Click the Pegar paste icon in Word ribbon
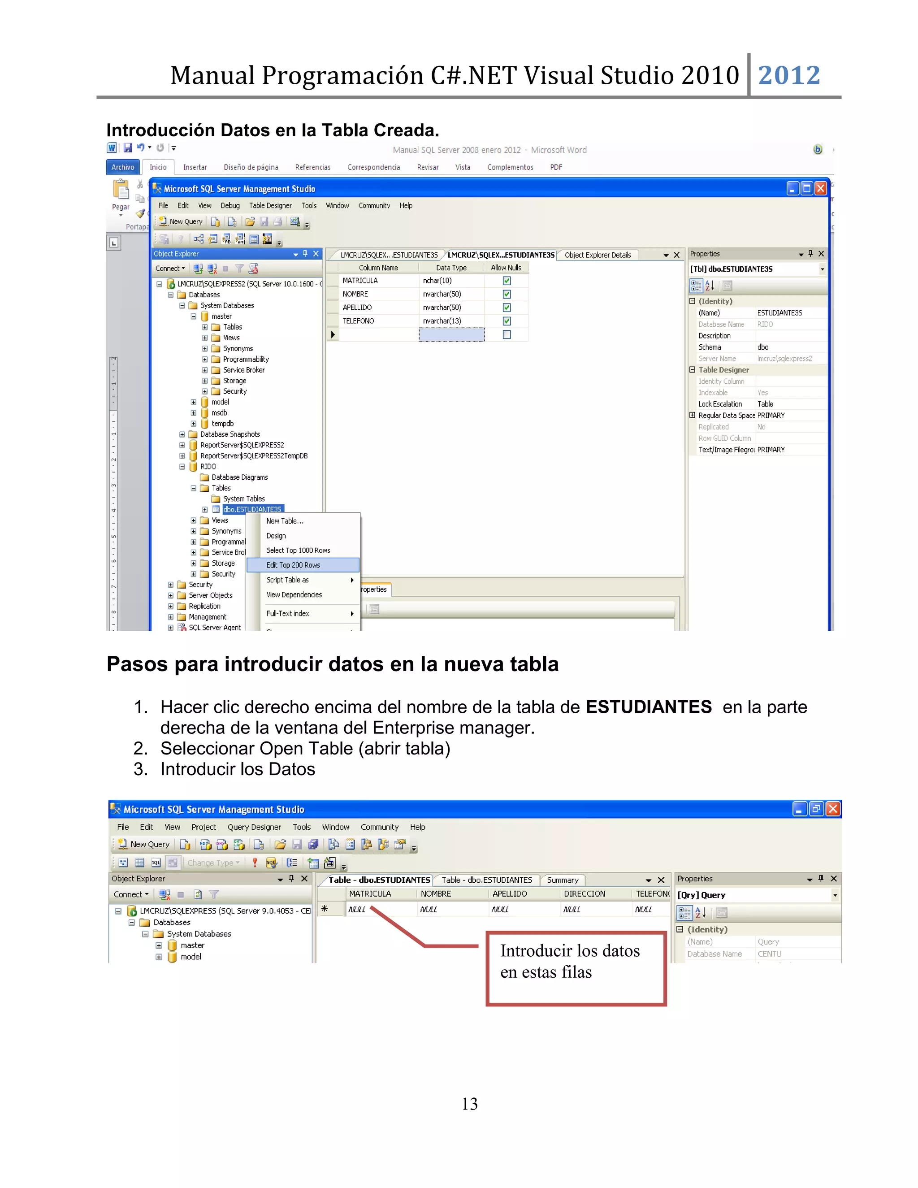Screen dimensions: 918x1188 pos(121,189)
